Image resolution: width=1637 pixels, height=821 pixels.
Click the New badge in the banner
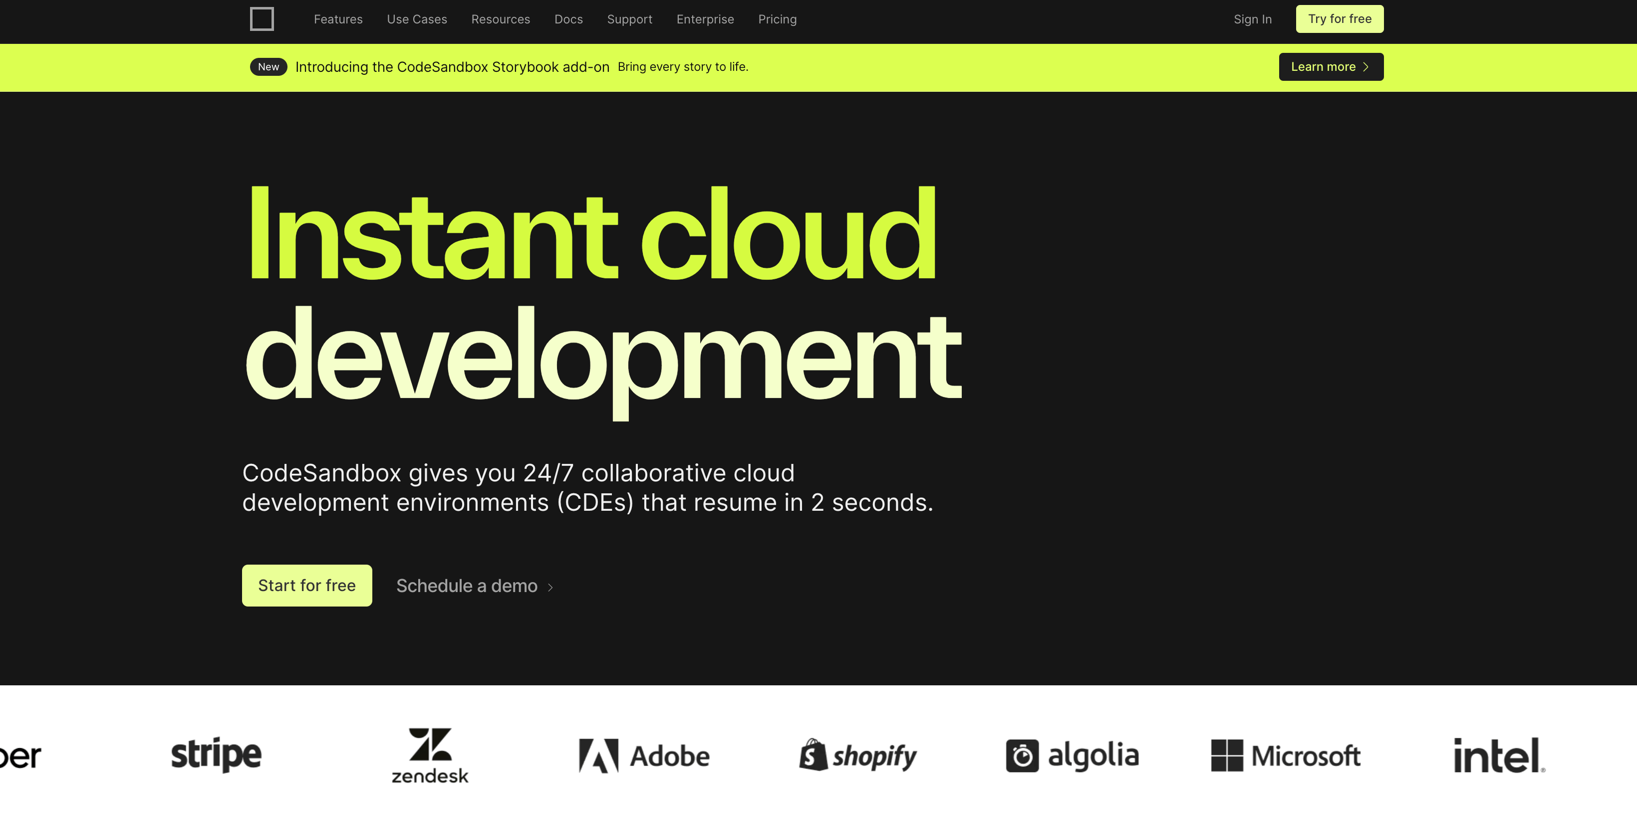[268, 67]
